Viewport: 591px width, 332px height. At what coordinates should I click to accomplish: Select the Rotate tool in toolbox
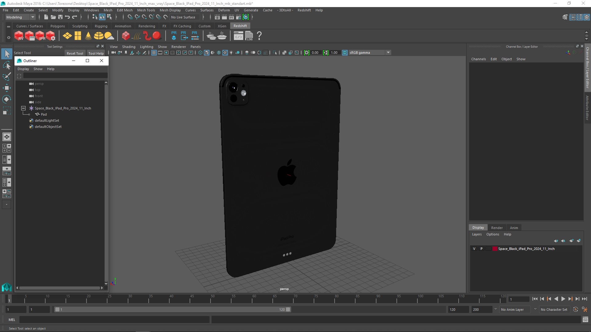6,99
